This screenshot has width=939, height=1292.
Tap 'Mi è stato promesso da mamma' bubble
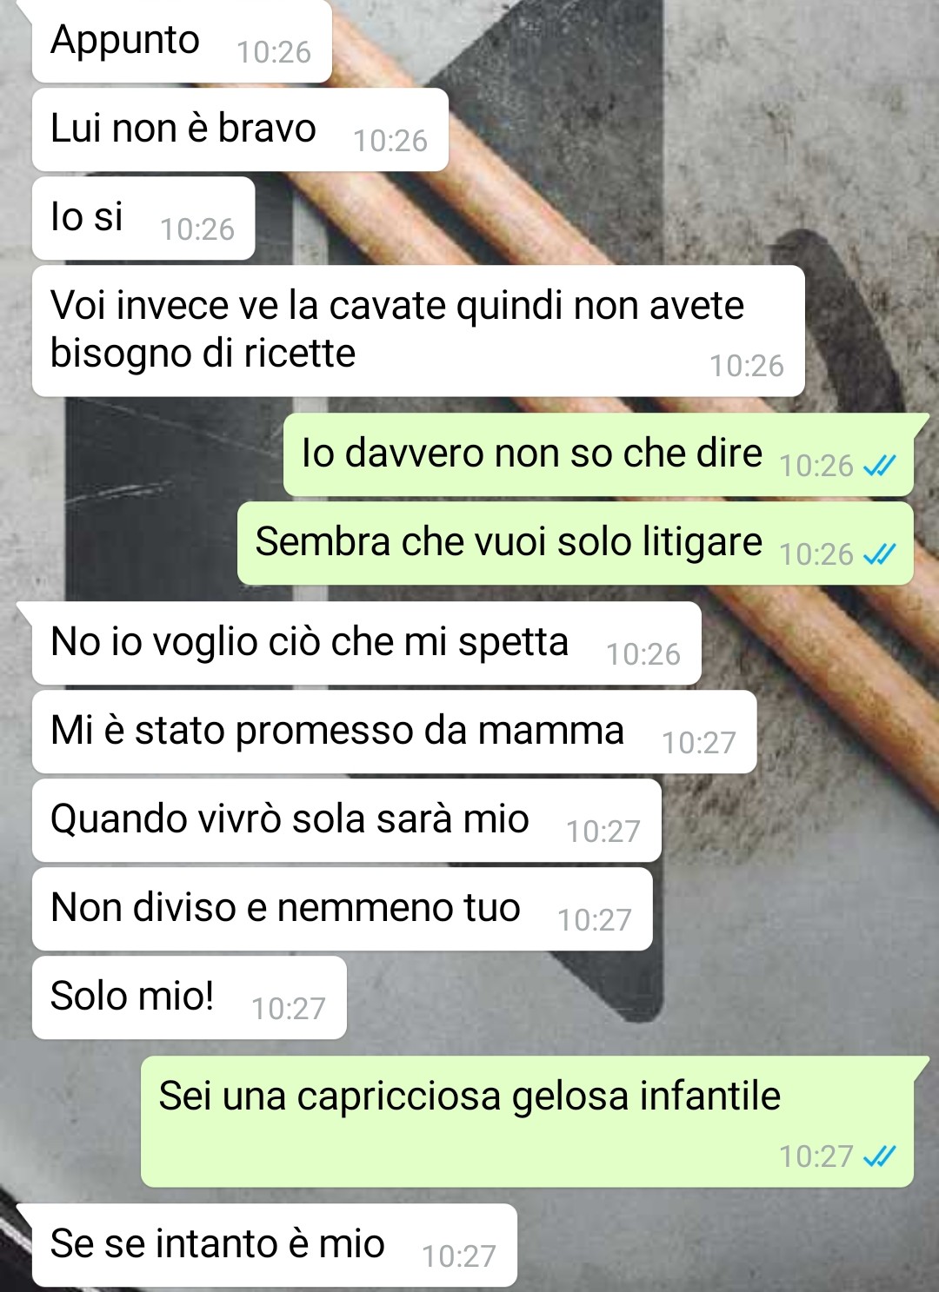click(394, 732)
